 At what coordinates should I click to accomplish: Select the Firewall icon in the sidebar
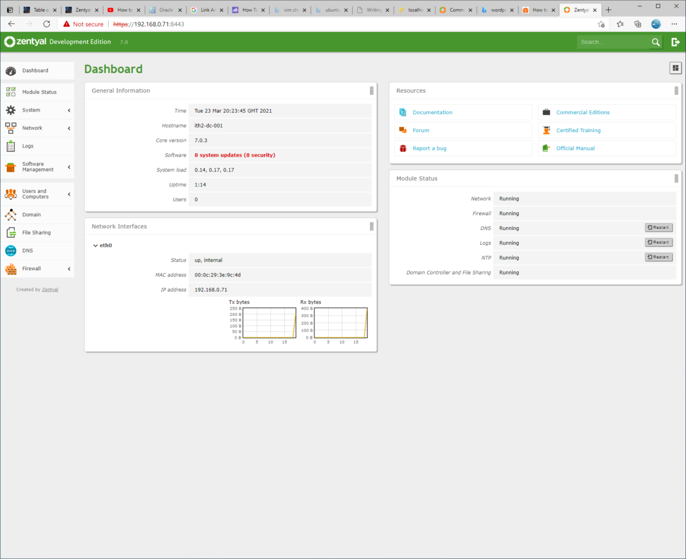click(10, 268)
